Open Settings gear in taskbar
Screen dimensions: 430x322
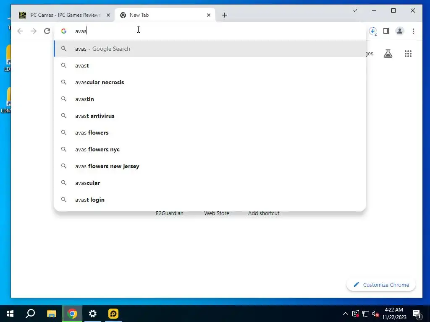click(93, 314)
